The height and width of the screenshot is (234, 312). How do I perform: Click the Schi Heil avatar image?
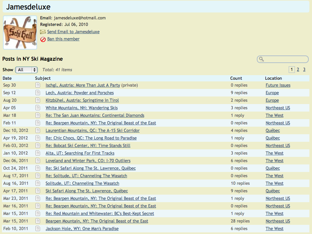point(20,32)
